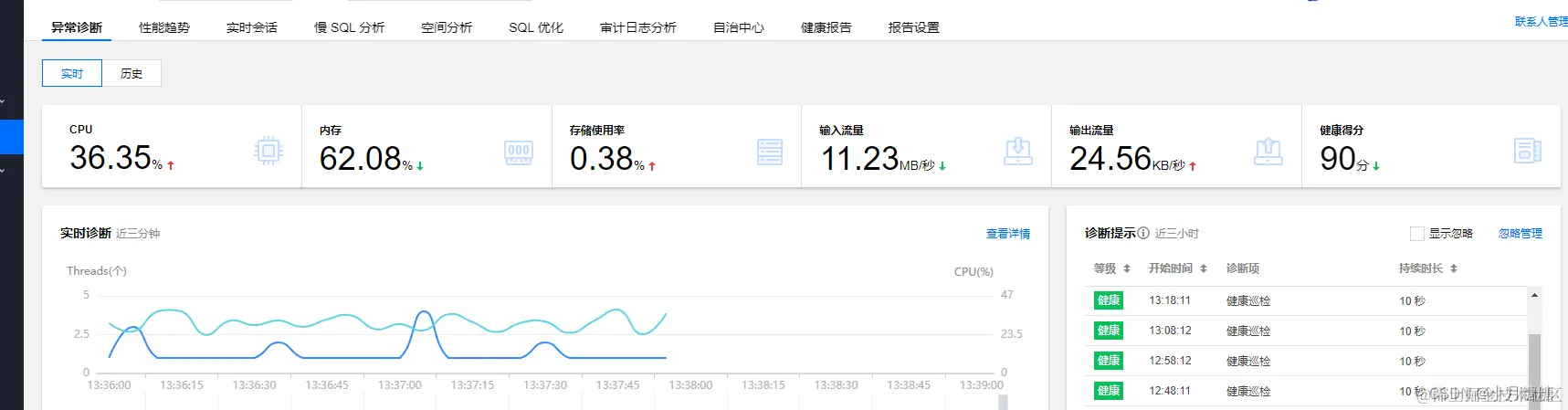
Task: Click the 存储使用率 0.38 metric value
Action: (602, 159)
